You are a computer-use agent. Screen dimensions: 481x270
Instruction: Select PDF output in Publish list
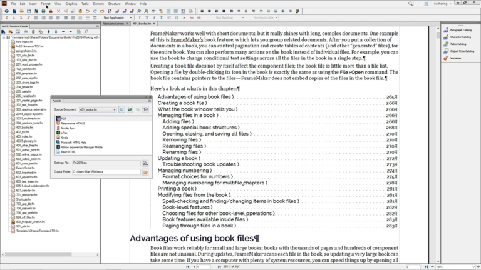click(x=103, y=119)
